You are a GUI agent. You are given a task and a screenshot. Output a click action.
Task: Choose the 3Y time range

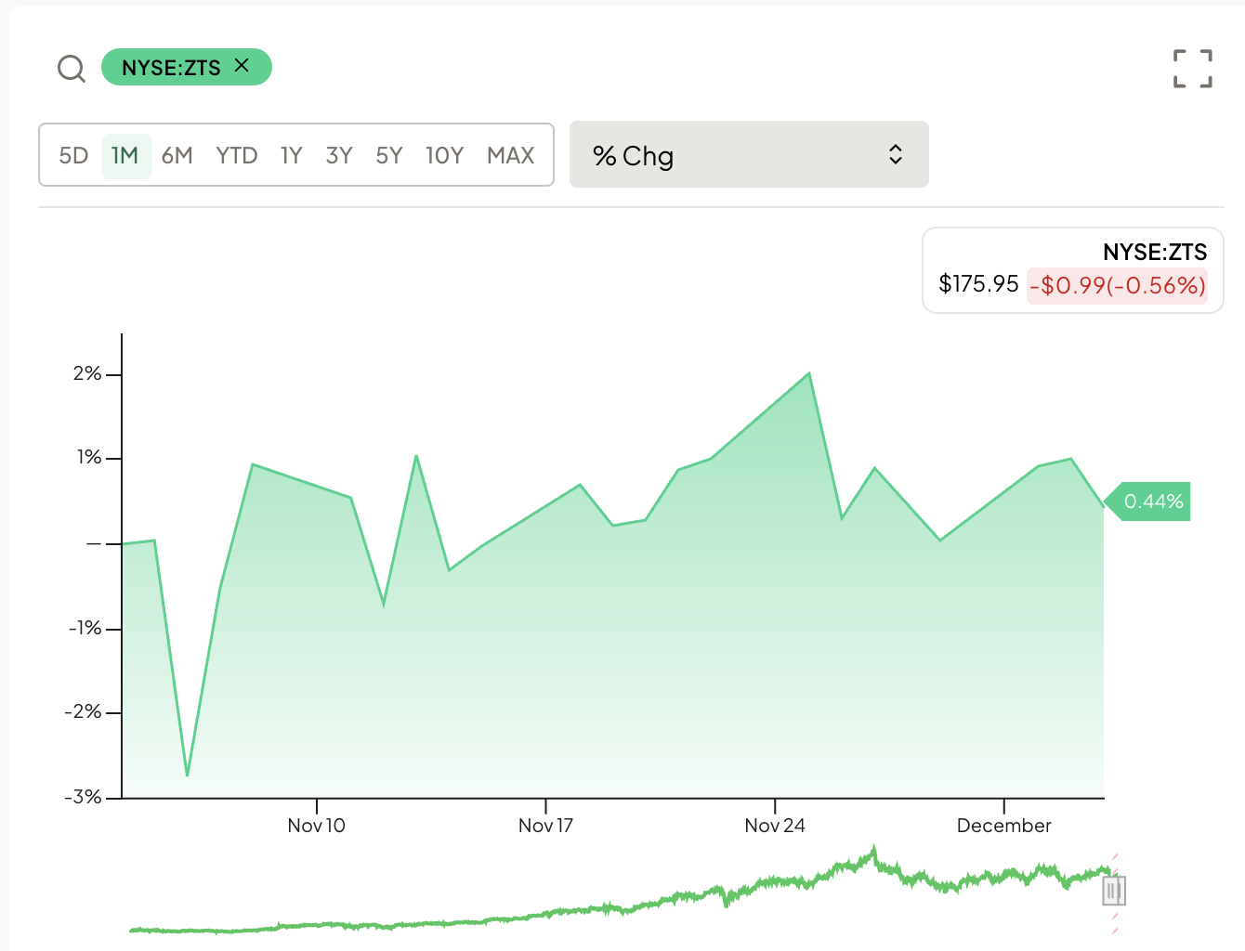coord(339,155)
